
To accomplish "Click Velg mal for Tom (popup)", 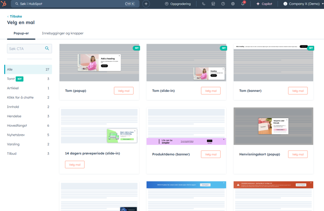I will (x=124, y=91).
